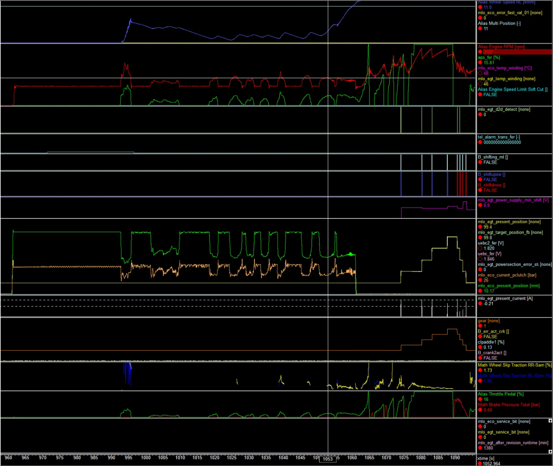Click the xtime value 1052.964
Screen dimensions: 553x466
pos(492,464)
